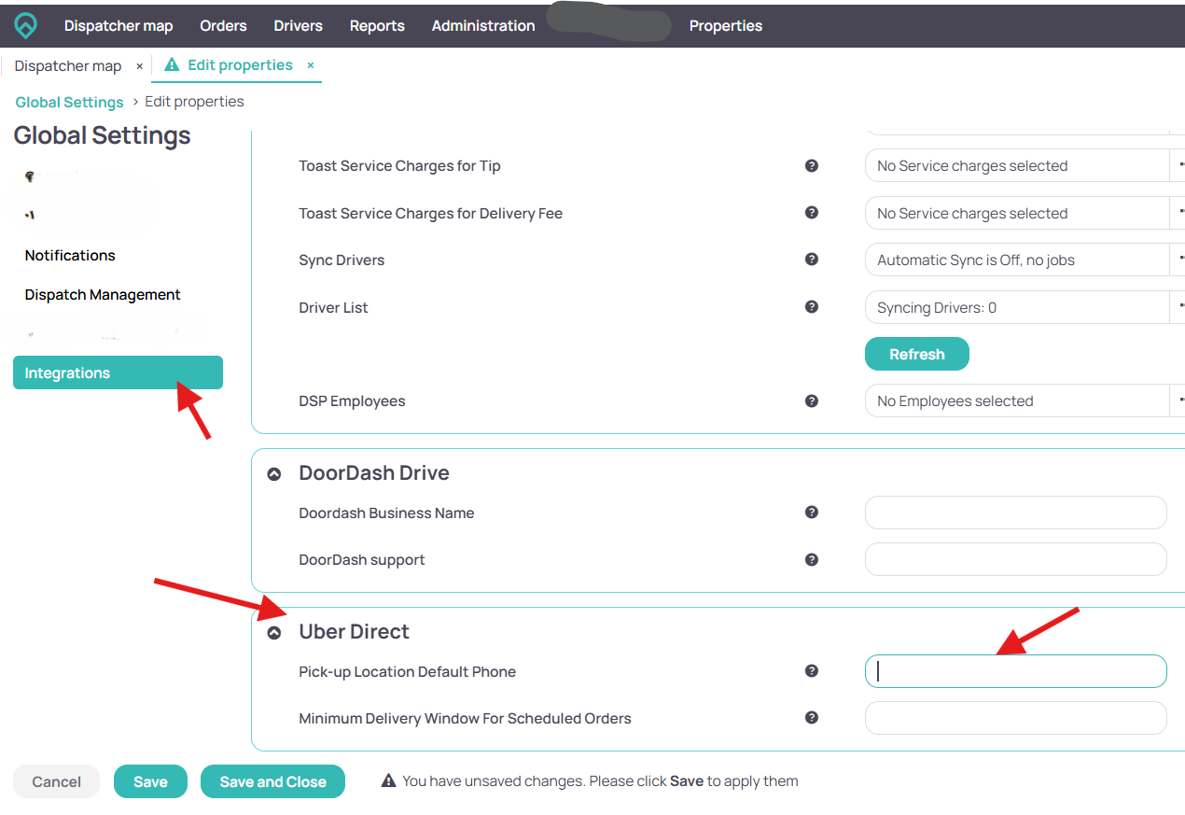Click the Doordash Business Name input field
The width and height of the screenshot is (1185, 815).
coord(1015,513)
